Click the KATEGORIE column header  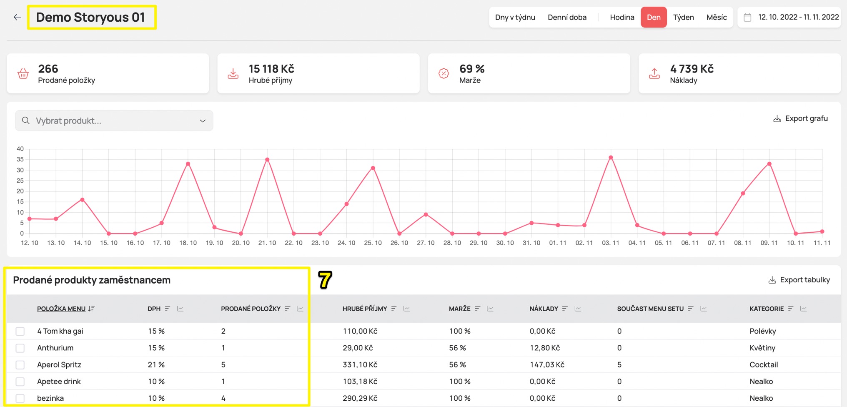click(x=767, y=309)
